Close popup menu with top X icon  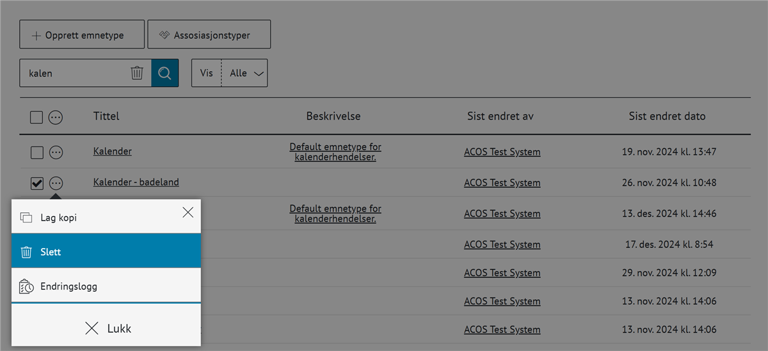(x=188, y=213)
